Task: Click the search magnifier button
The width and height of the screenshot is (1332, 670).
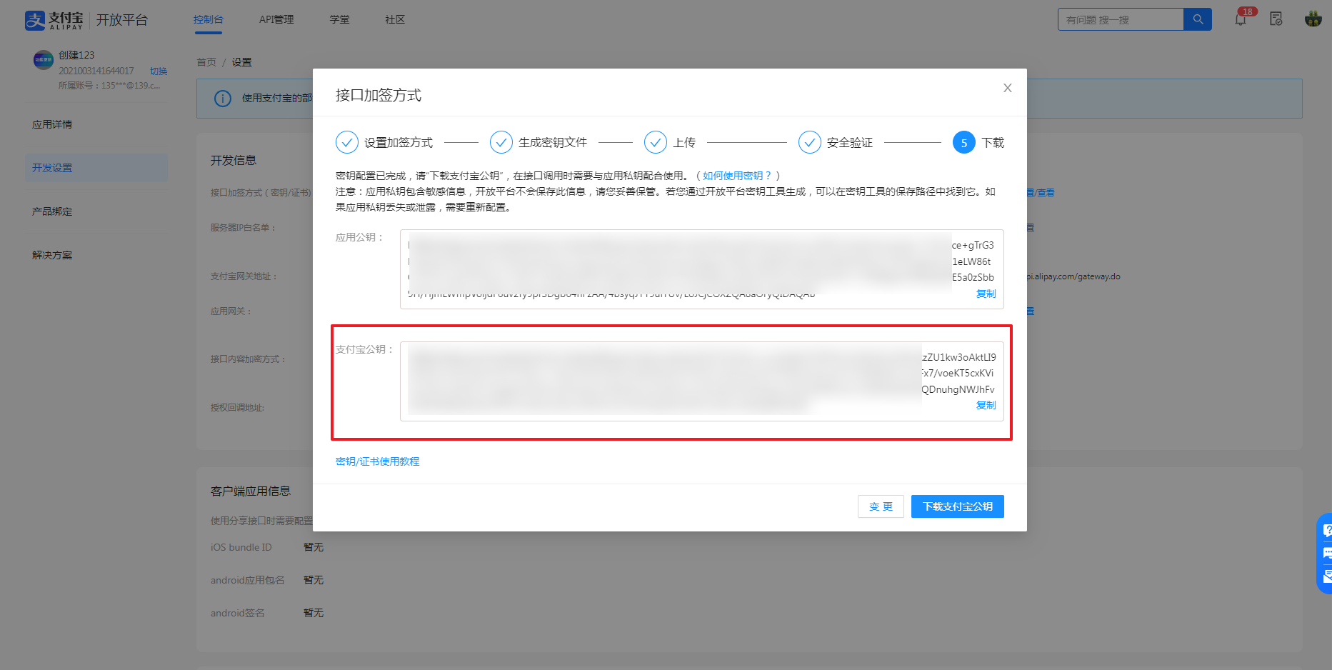Action: tap(1198, 19)
